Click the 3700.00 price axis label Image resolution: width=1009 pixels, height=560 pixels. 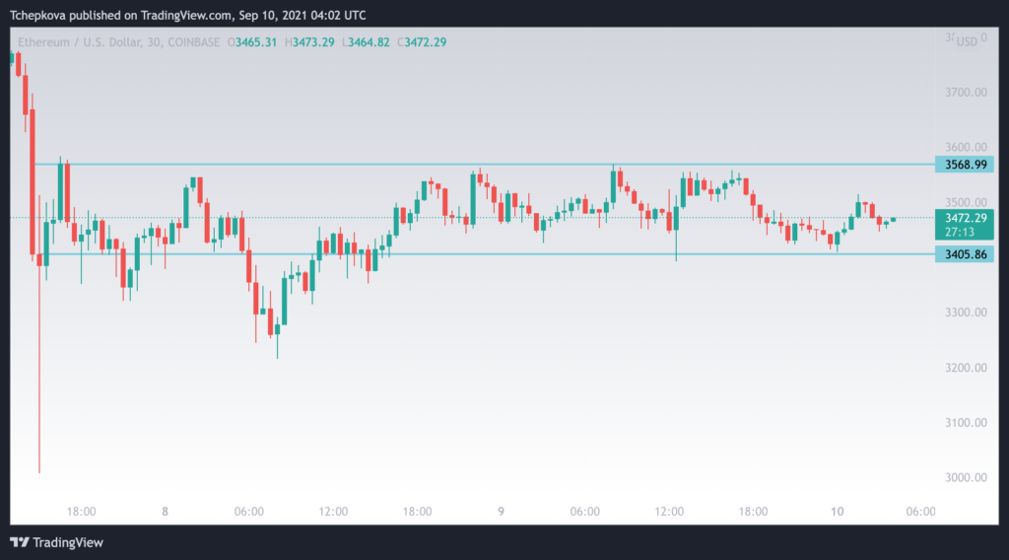tap(966, 93)
